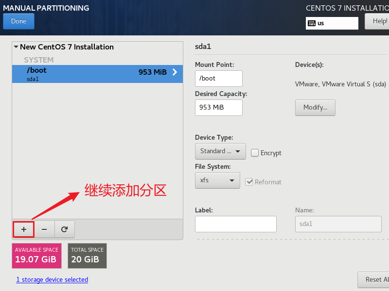This screenshot has height=291, width=389.
Task: Click the us keyboard layout field
Action: click(x=332, y=23)
